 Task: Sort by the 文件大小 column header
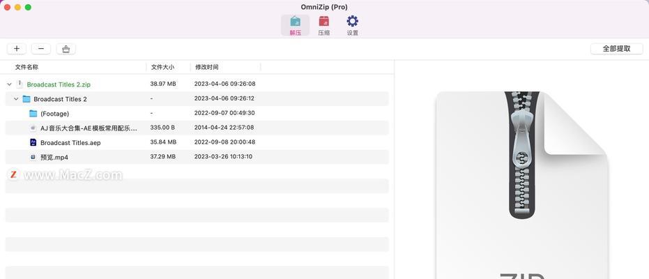point(162,67)
